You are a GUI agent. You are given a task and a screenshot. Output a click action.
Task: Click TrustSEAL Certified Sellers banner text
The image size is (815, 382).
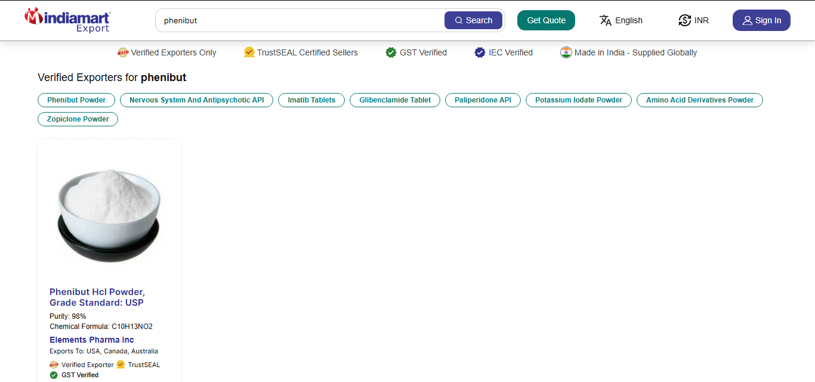tap(307, 52)
